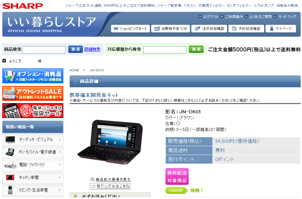Click the マイページ person icon
Viewport: 302px width, 199px height.
pyautogui.click(x=272, y=29)
